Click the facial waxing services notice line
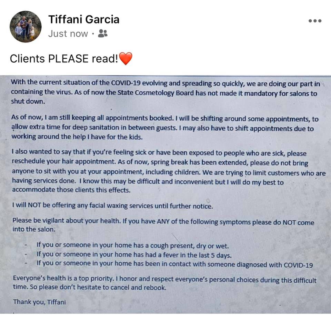Viewport: 331px width, 320px height. pos(112,206)
